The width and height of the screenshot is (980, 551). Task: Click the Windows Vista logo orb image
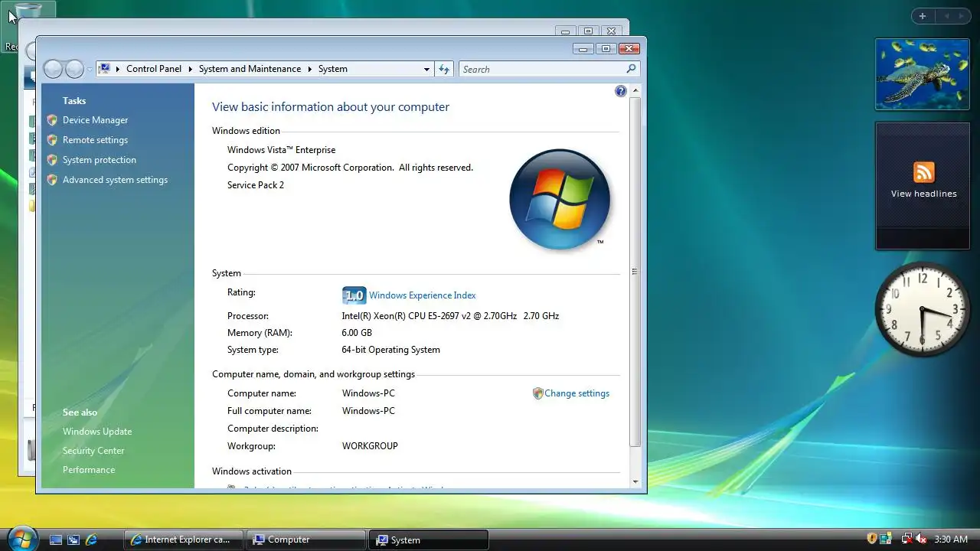tap(560, 199)
